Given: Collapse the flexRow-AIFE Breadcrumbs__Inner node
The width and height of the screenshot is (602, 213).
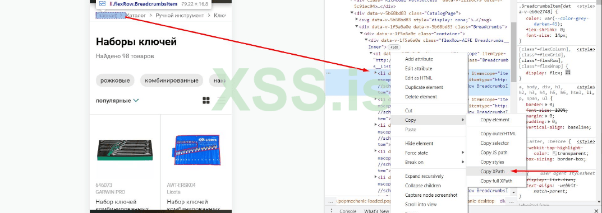Looking at the screenshot, I should click(x=366, y=40).
